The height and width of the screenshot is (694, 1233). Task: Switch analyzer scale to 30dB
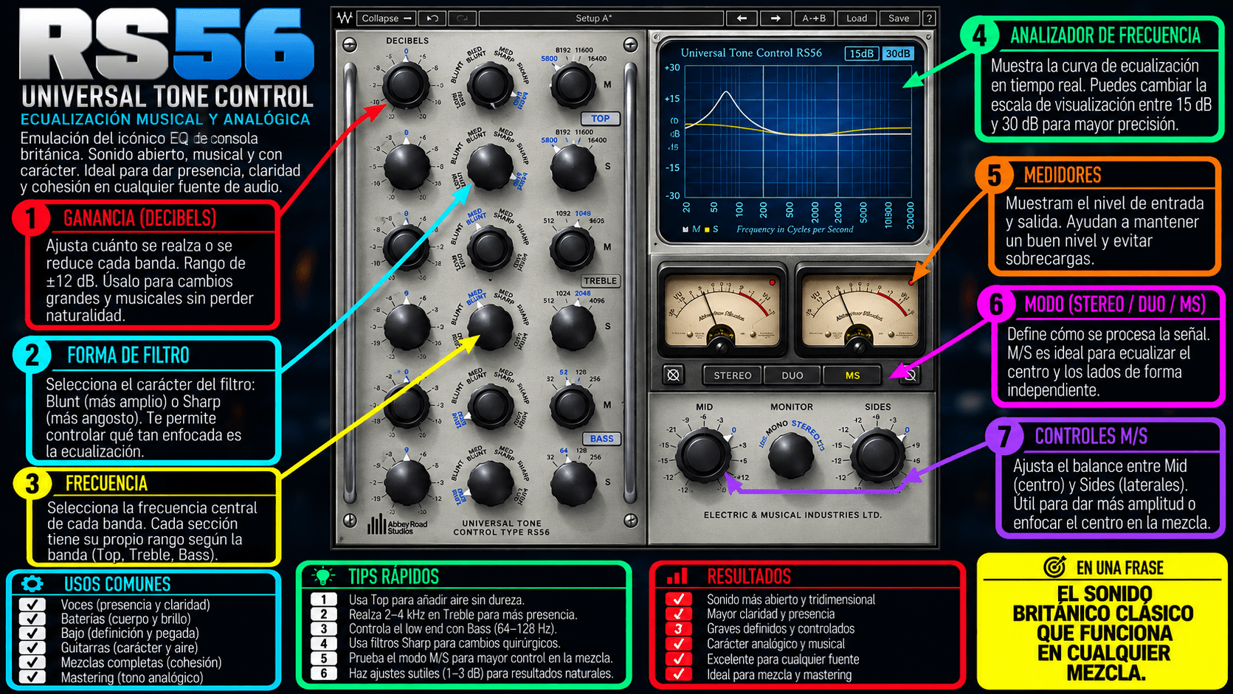click(898, 53)
